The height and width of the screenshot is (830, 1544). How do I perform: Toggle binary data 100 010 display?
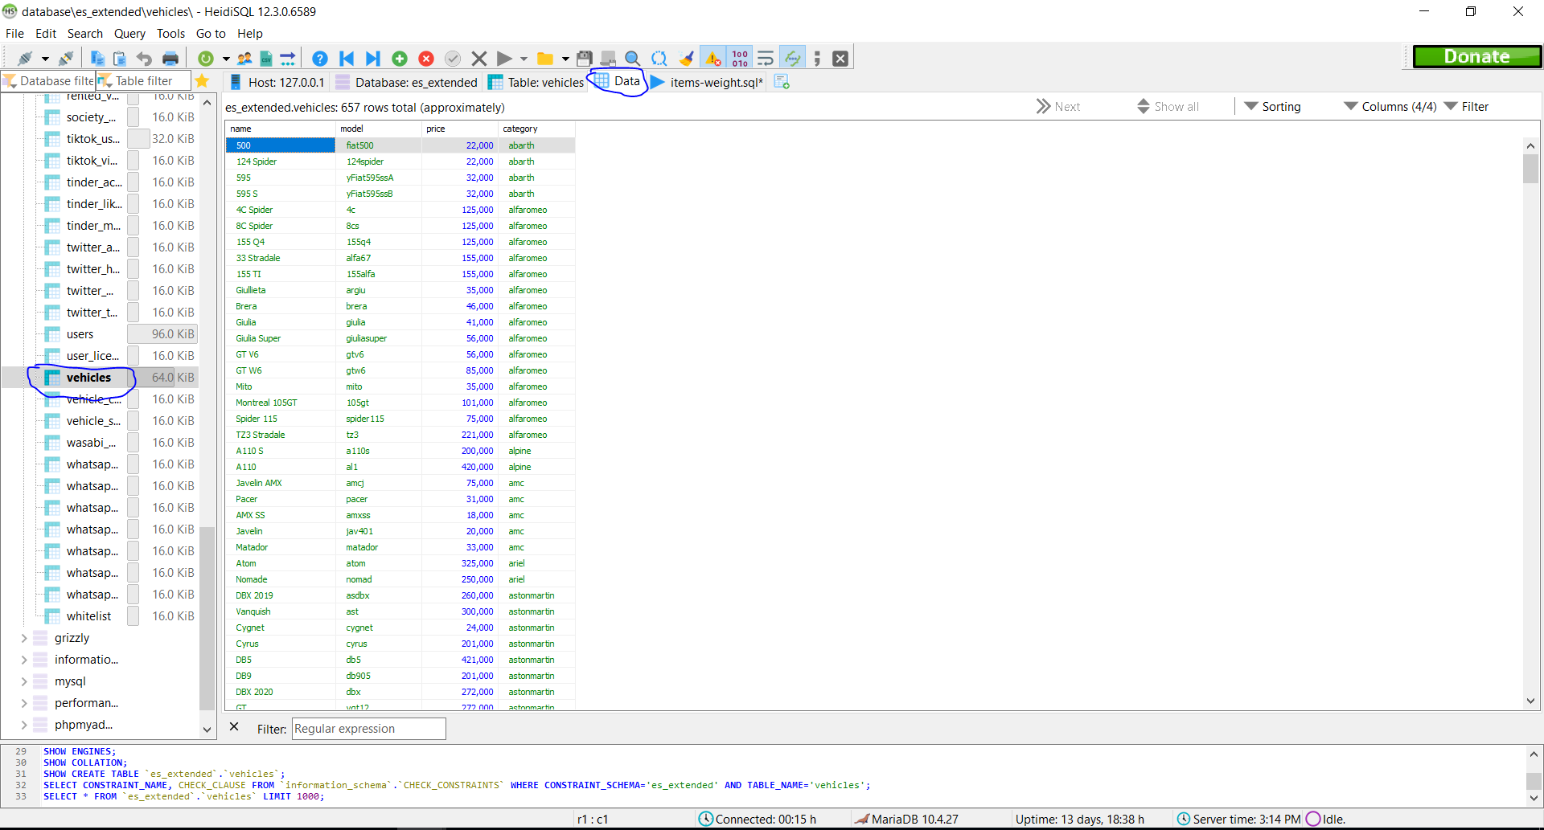[x=740, y=58]
